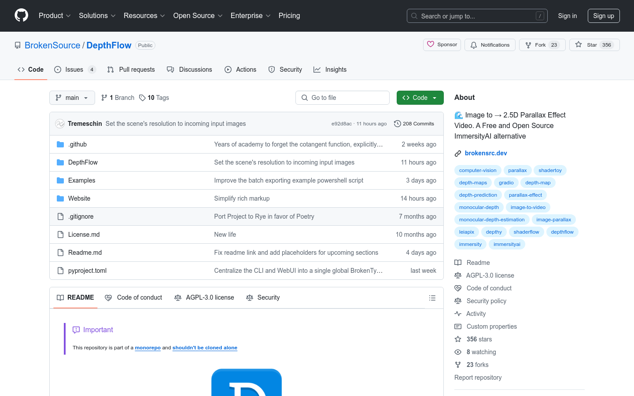This screenshot has width=634, height=396.
Task: Switch to the Insights tab
Action: (330, 70)
